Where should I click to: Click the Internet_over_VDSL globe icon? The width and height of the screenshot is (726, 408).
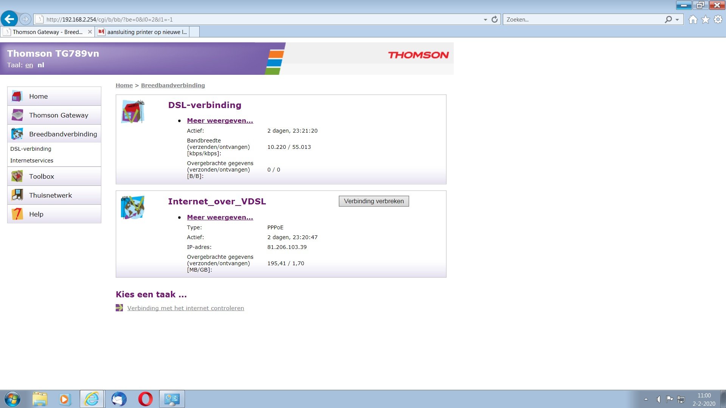tap(133, 207)
